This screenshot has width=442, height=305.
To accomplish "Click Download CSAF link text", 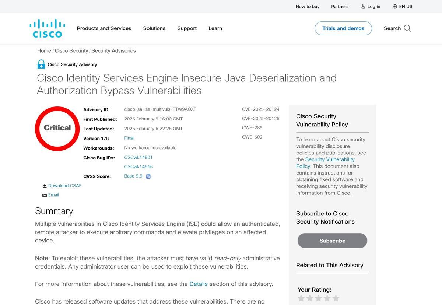I will [x=65, y=186].
